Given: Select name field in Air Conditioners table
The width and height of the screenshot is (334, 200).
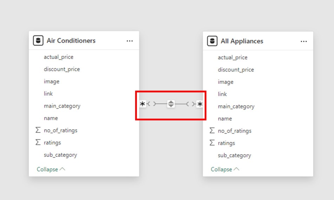Looking at the screenshot, I should (x=51, y=118).
